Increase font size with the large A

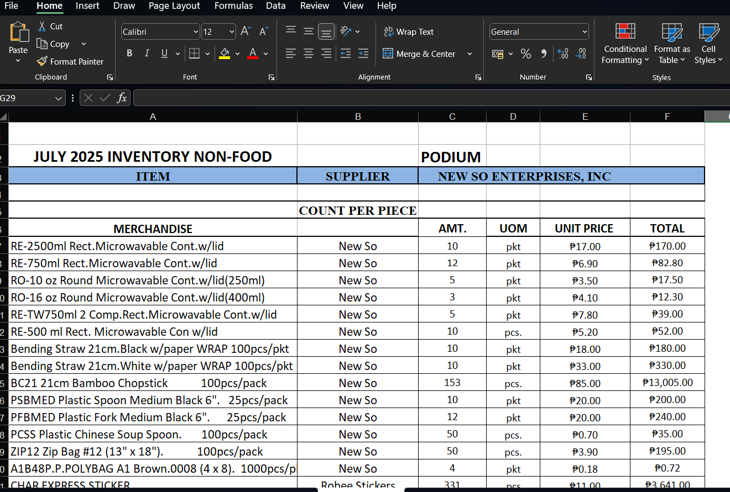click(246, 31)
